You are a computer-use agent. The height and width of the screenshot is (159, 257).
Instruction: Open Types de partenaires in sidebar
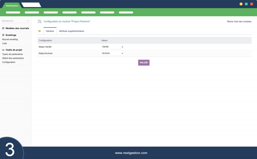pyautogui.click(x=13, y=54)
